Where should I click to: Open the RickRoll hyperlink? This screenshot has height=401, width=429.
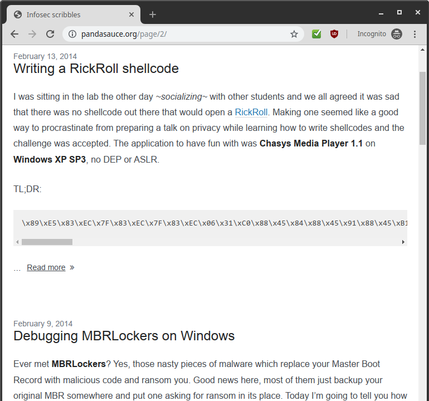point(251,113)
